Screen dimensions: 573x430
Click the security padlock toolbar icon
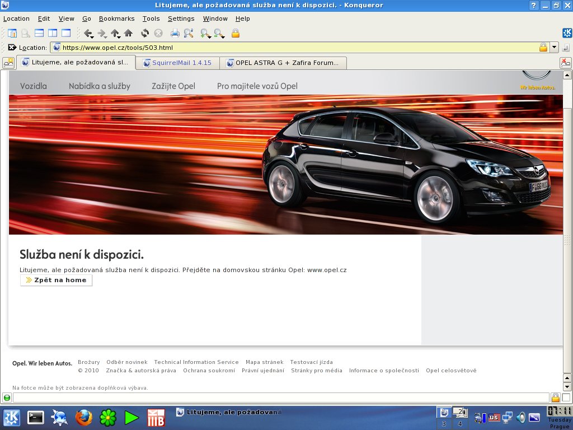(x=236, y=33)
